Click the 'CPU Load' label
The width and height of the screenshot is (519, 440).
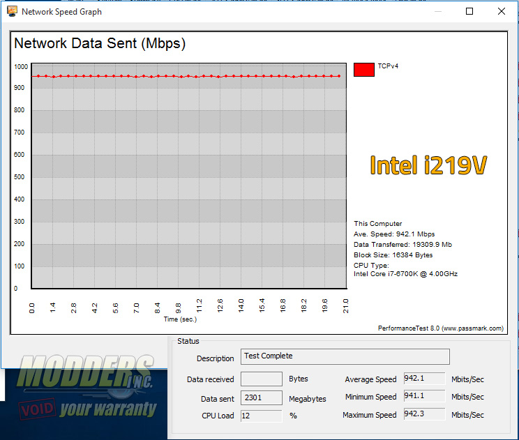(x=218, y=416)
